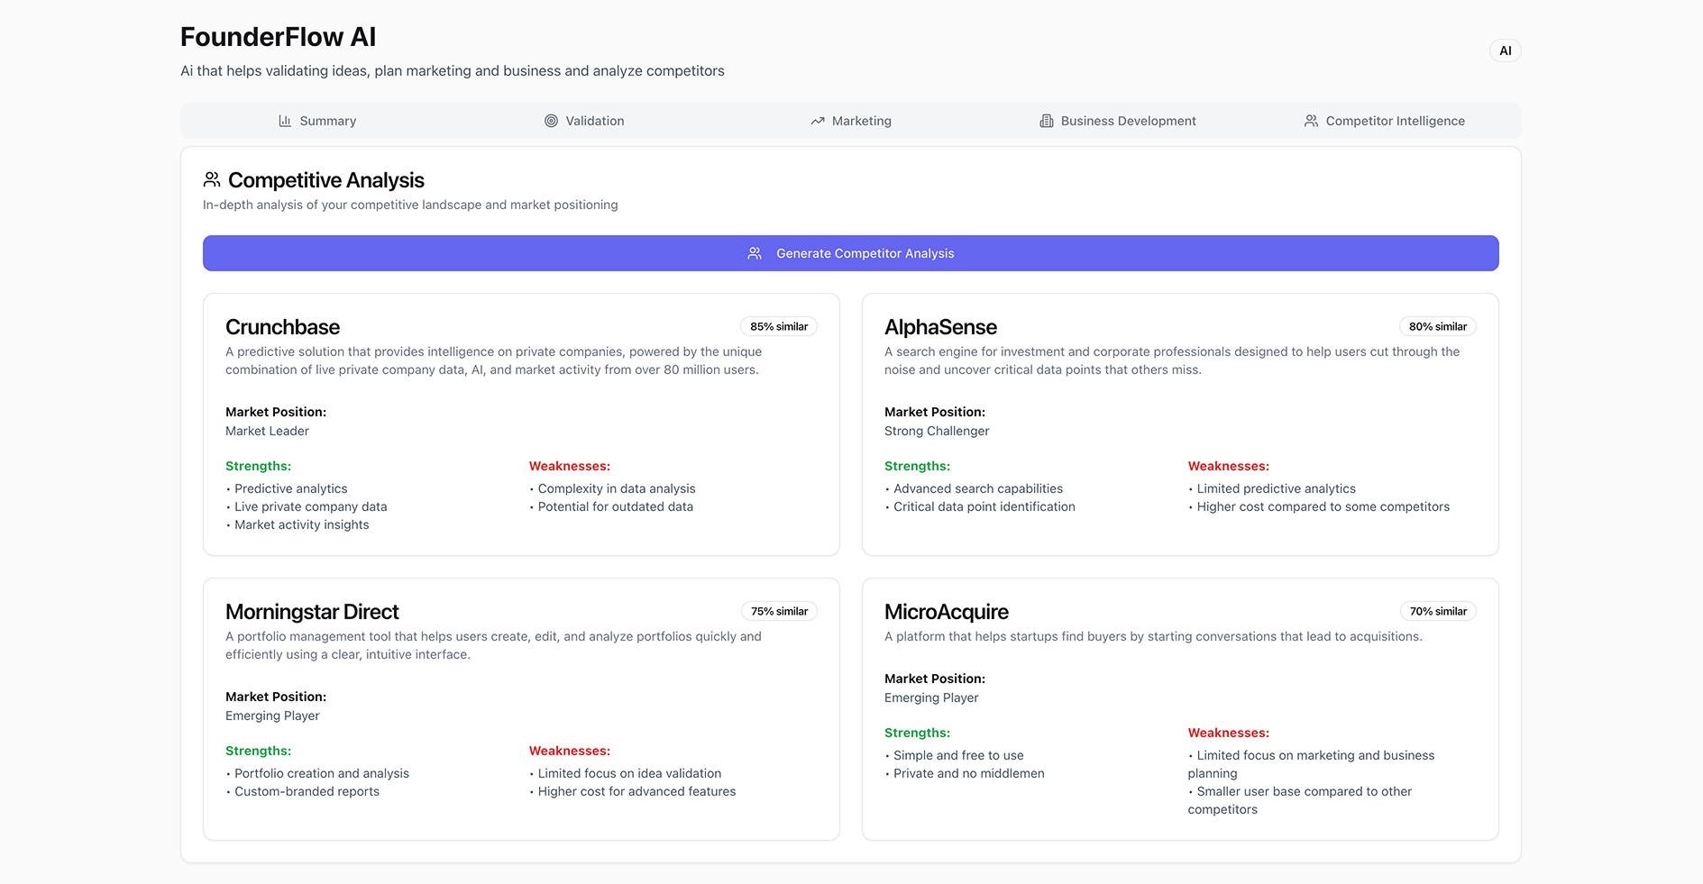Click the Weaknesses label in AlphaSense card

(x=1228, y=466)
